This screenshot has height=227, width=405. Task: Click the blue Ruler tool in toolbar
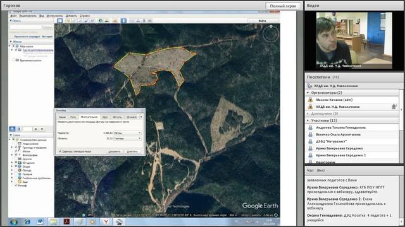click(123, 21)
